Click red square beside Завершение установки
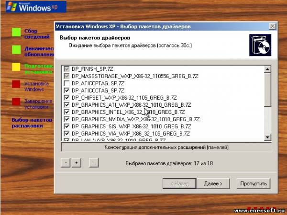 click(16, 102)
